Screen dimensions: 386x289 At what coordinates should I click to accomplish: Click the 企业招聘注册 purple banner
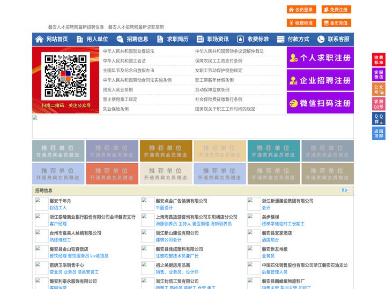point(320,80)
